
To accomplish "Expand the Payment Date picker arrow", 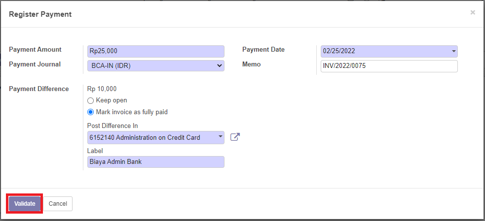I will coord(453,51).
